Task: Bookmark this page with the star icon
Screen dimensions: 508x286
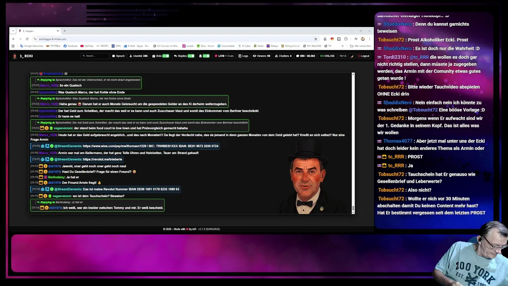Action: point(316,39)
